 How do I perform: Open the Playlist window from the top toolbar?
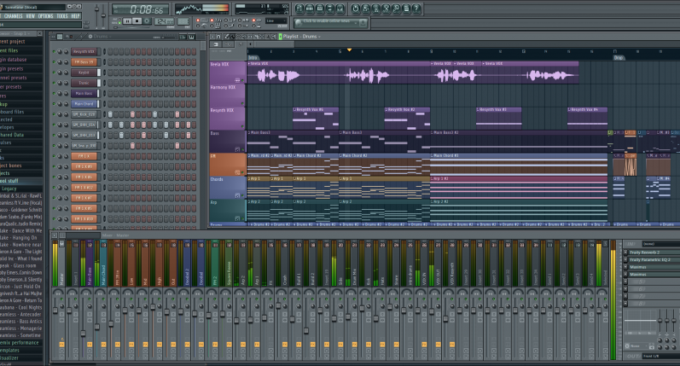point(299,9)
